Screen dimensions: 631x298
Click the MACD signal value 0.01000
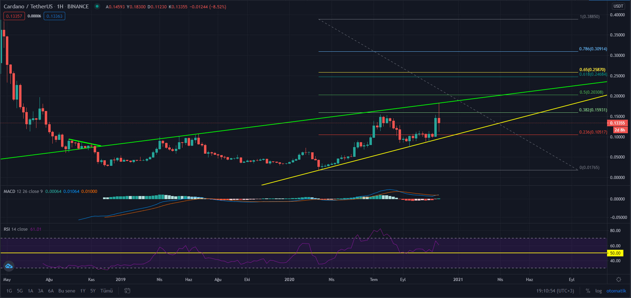click(x=89, y=191)
